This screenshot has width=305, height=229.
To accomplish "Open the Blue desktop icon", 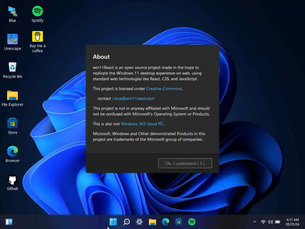I will (x=13, y=14).
